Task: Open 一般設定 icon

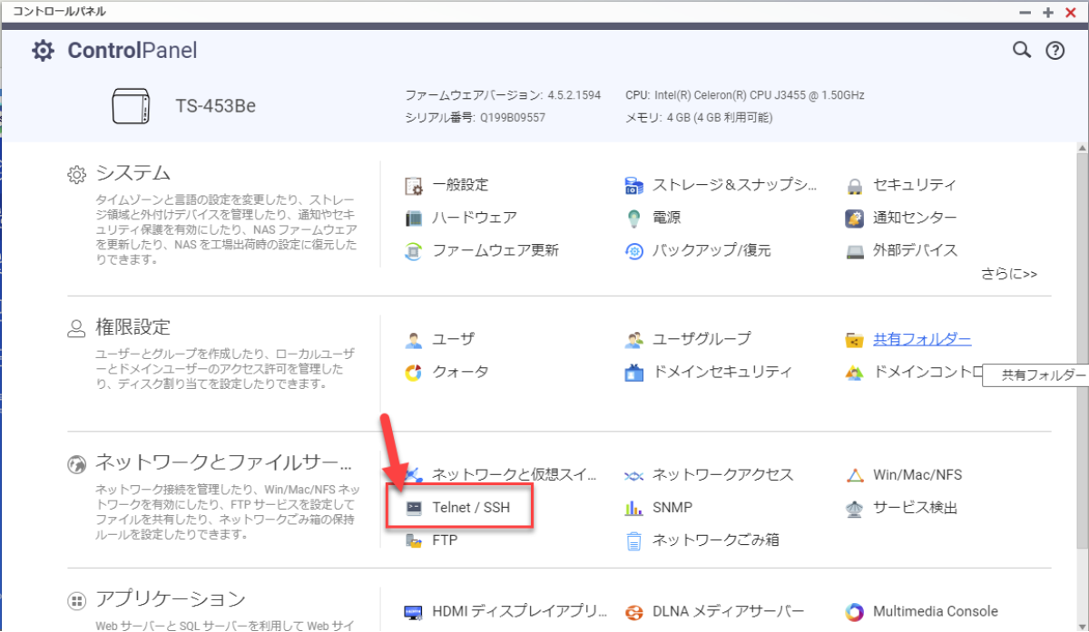Action: click(x=414, y=185)
